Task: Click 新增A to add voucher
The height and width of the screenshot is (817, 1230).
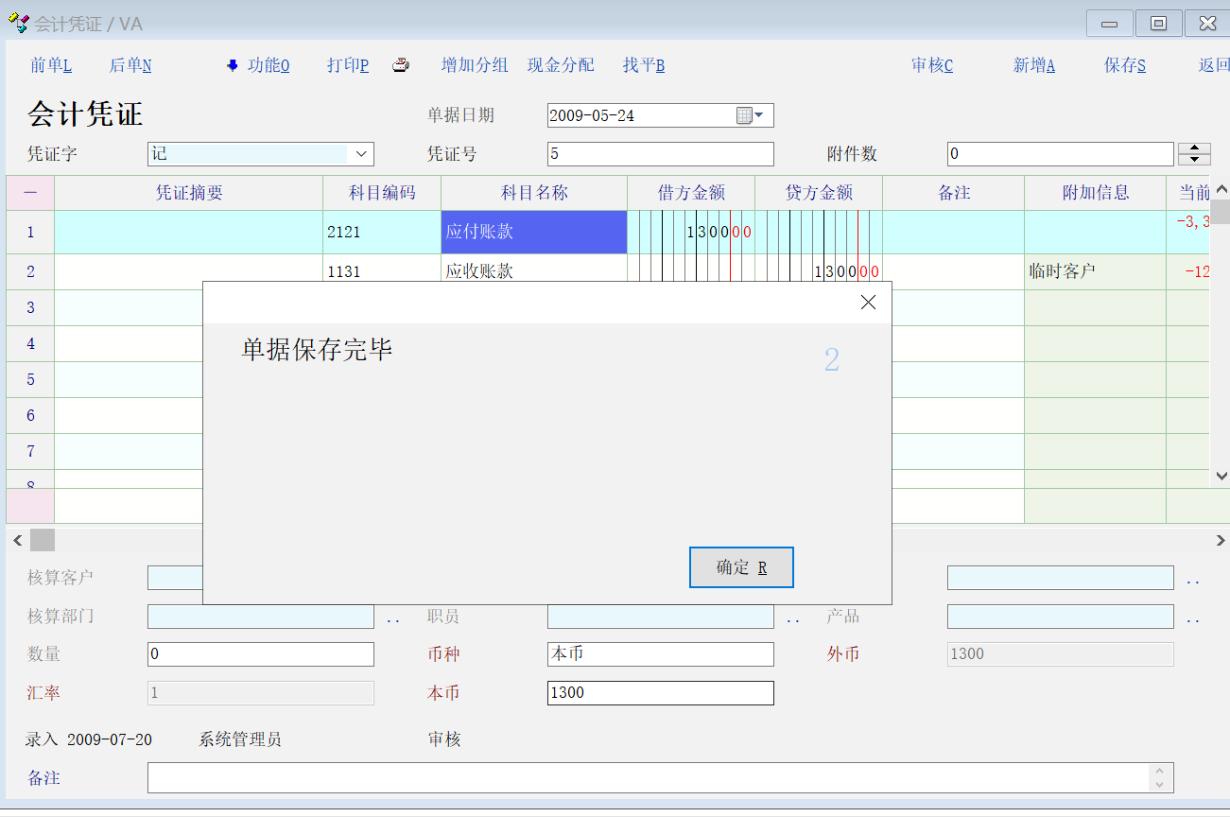Action: [x=1034, y=65]
